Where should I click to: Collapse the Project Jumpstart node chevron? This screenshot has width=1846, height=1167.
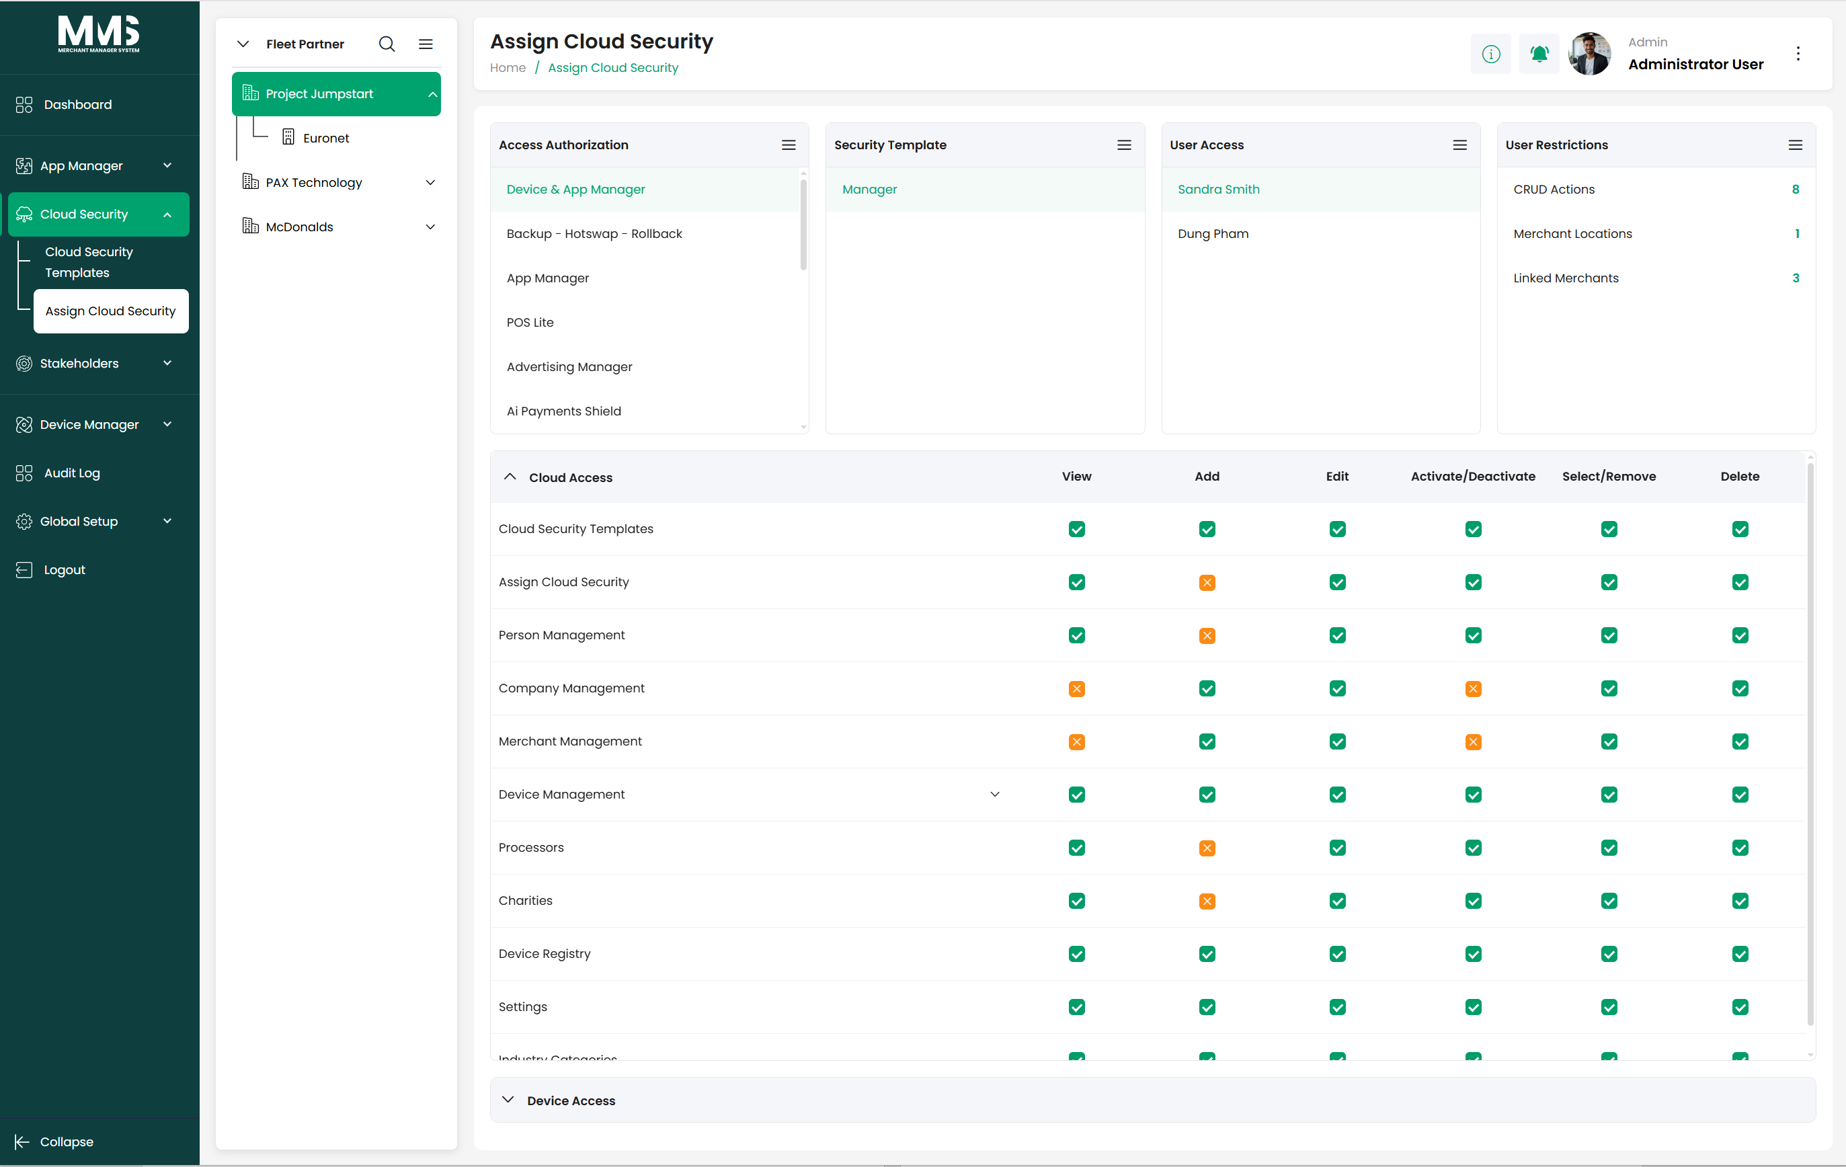click(432, 94)
